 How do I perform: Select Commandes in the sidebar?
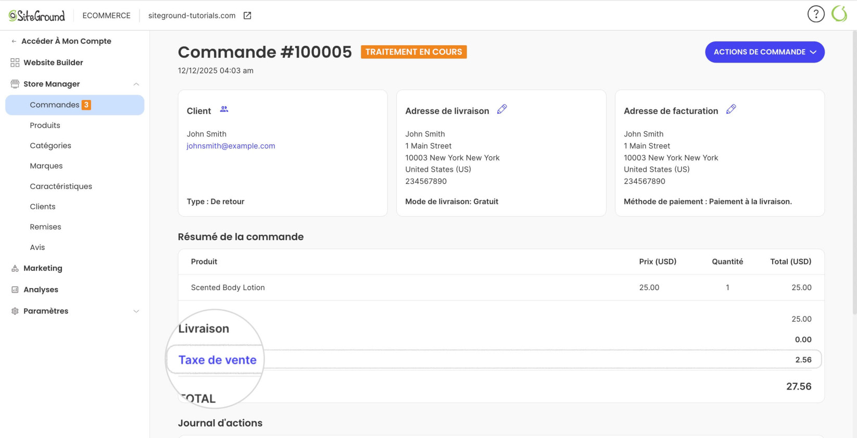click(x=74, y=105)
